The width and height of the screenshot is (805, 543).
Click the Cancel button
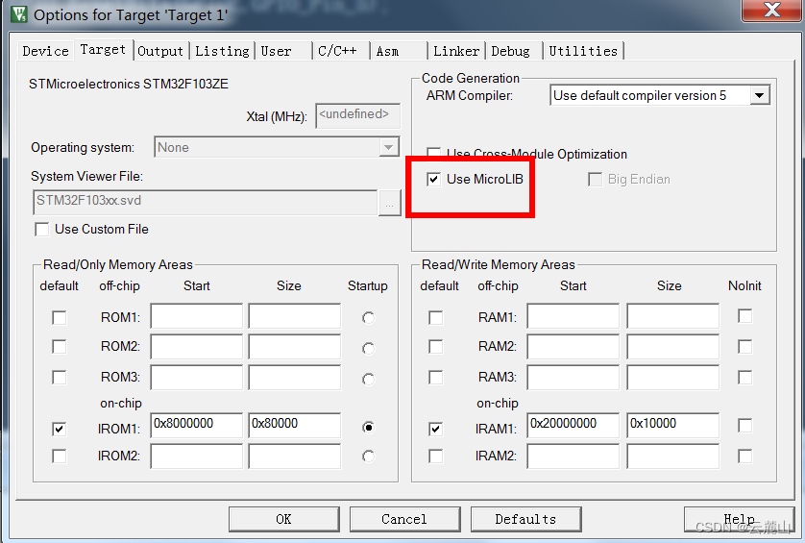[404, 519]
